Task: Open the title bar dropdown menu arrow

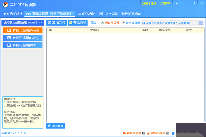Action: tap(177, 3)
